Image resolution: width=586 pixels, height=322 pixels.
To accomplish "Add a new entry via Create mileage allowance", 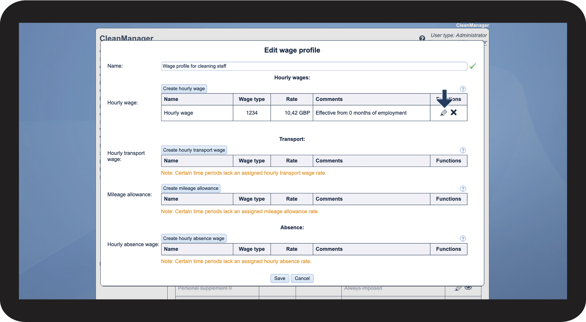I will pos(190,188).
